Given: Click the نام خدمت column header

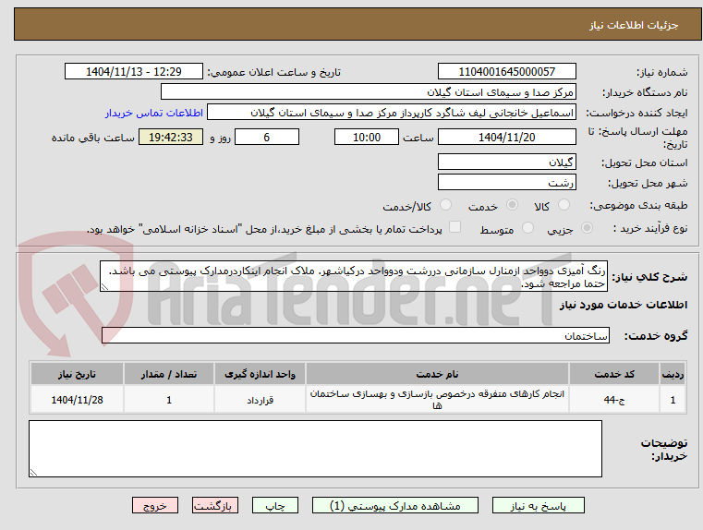Looking at the screenshot, I should [437, 374].
